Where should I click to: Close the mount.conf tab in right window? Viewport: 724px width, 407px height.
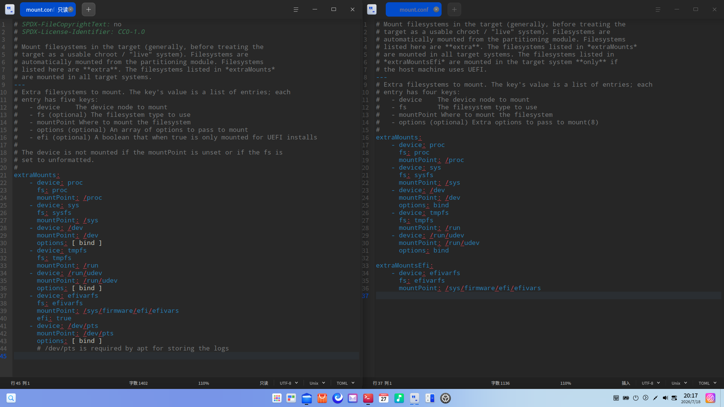(436, 9)
